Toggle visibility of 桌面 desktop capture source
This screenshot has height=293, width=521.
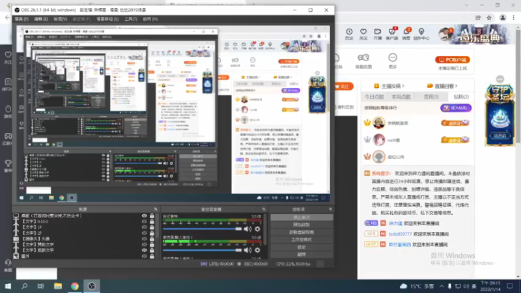(x=144, y=216)
